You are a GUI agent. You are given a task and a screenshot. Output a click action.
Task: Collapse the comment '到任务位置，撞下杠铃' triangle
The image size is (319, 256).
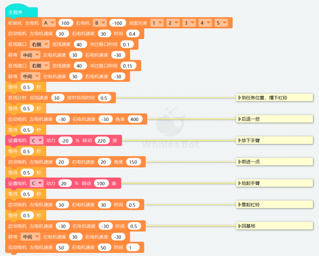[239, 98]
